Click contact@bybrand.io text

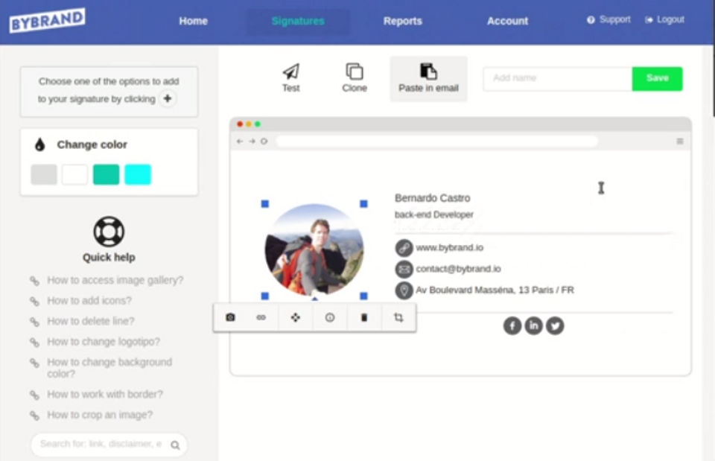pos(458,269)
